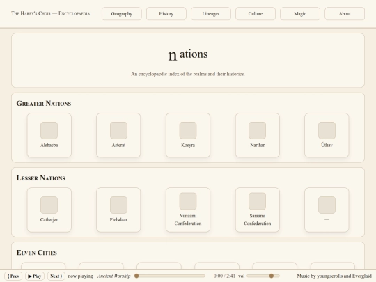Open the Saraami Confederation card
The width and height of the screenshot is (376, 282).
click(258, 210)
